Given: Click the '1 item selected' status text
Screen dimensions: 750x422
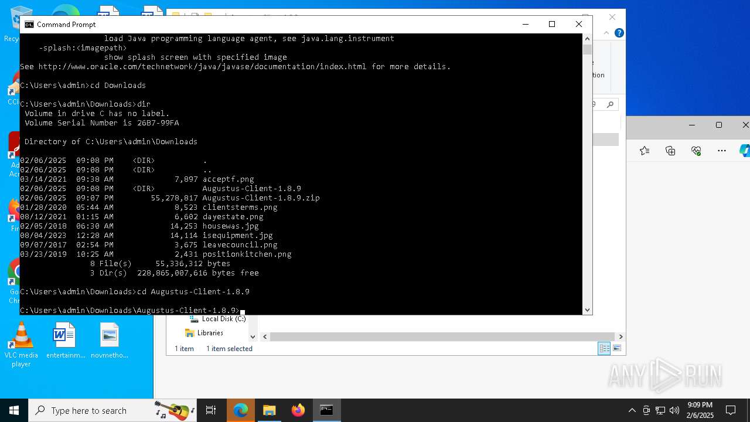Looking at the screenshot, I should (229, 349).
